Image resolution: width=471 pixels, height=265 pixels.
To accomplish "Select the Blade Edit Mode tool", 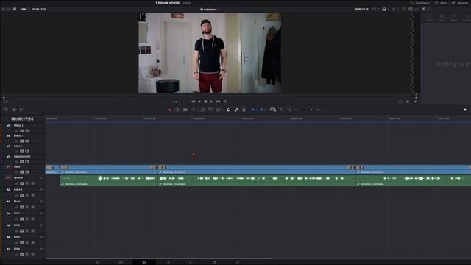I will [193, 110].
